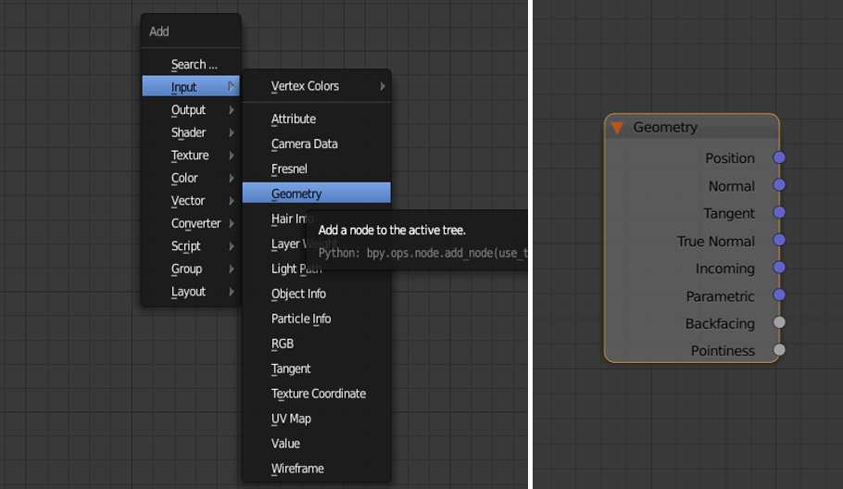Open the Shader submenu
The width and height of the screenshot is (843, 489).
190,132
